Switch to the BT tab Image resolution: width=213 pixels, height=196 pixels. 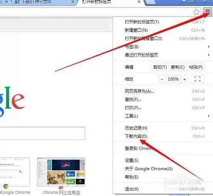pos(44,2)
